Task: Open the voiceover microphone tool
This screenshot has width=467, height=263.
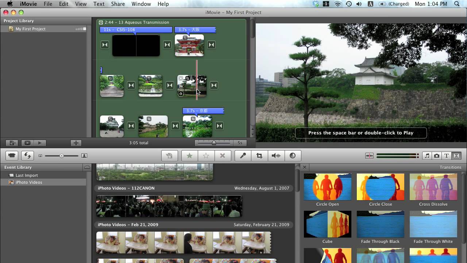Action: 243,156
